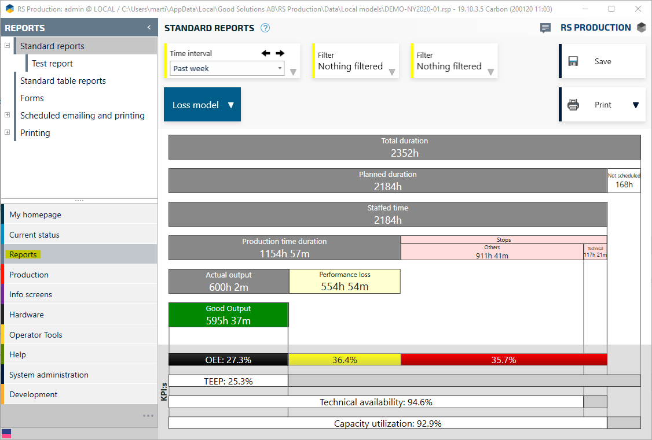The width and height of the screenshot is (652, 440).
Task: Collapse the Standard reports tree node
Action: point(8,46)
